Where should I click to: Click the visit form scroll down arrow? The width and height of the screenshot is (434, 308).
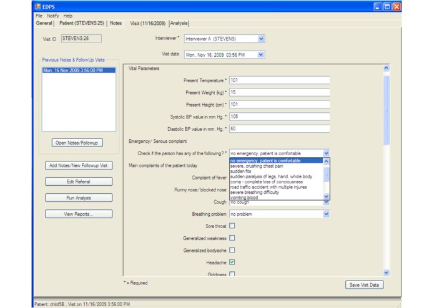pos(386,273)
